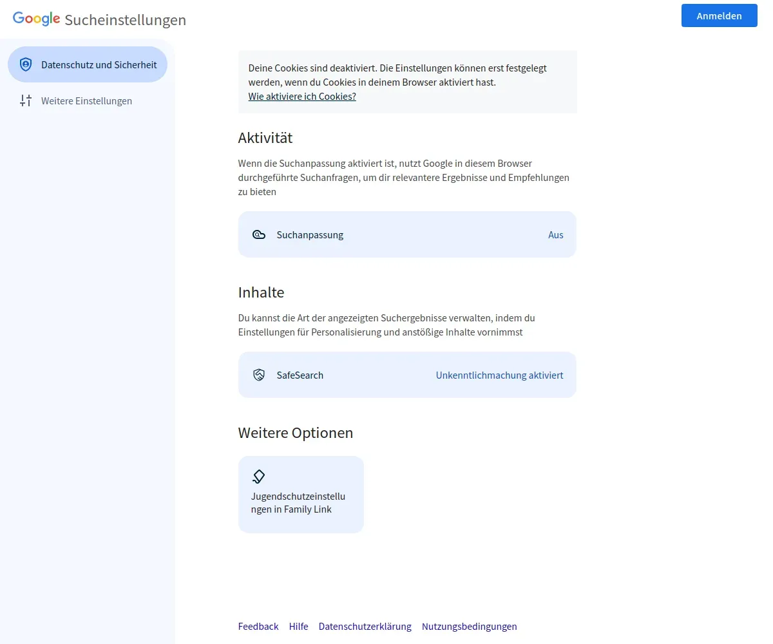Screen dimensions: 773x644
Task: Click the Weitere Optionen heading
Action: (296, 433)
